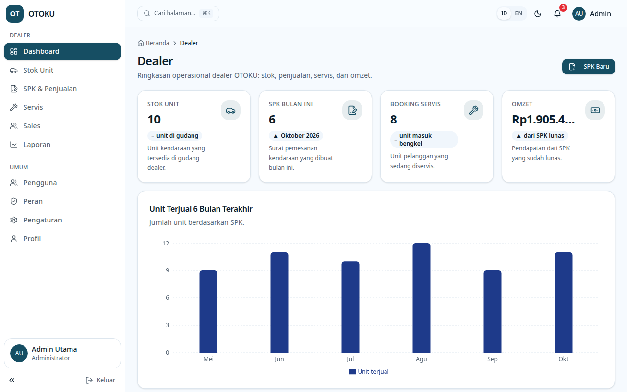The height and width of the screenshot is (392, 627).
Task: Click the dari SPK lunas badge
Action: 540,136
